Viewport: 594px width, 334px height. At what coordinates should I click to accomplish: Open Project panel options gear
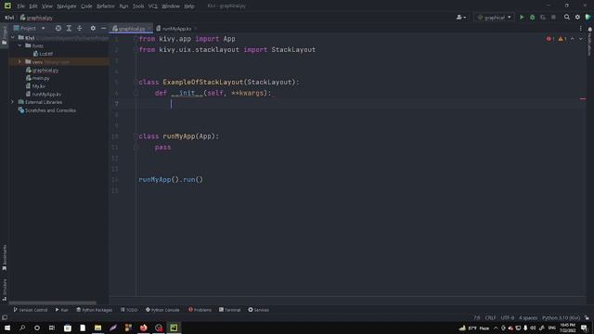93,29
